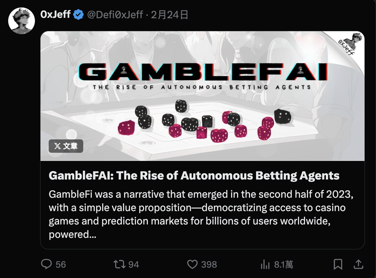Click the 8.1萬 views count
Image resolution: width=376 pixels, height=278 pixels.
tap(283, 264)
